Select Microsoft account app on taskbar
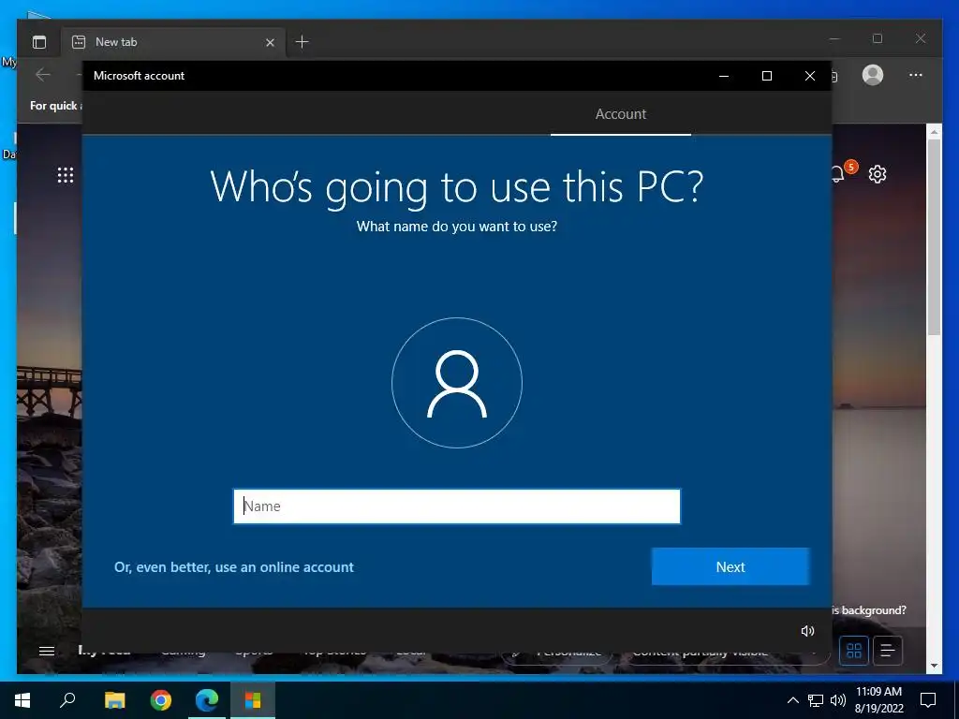The width and height of the screenshot is (959, 719). coord(253,700)
